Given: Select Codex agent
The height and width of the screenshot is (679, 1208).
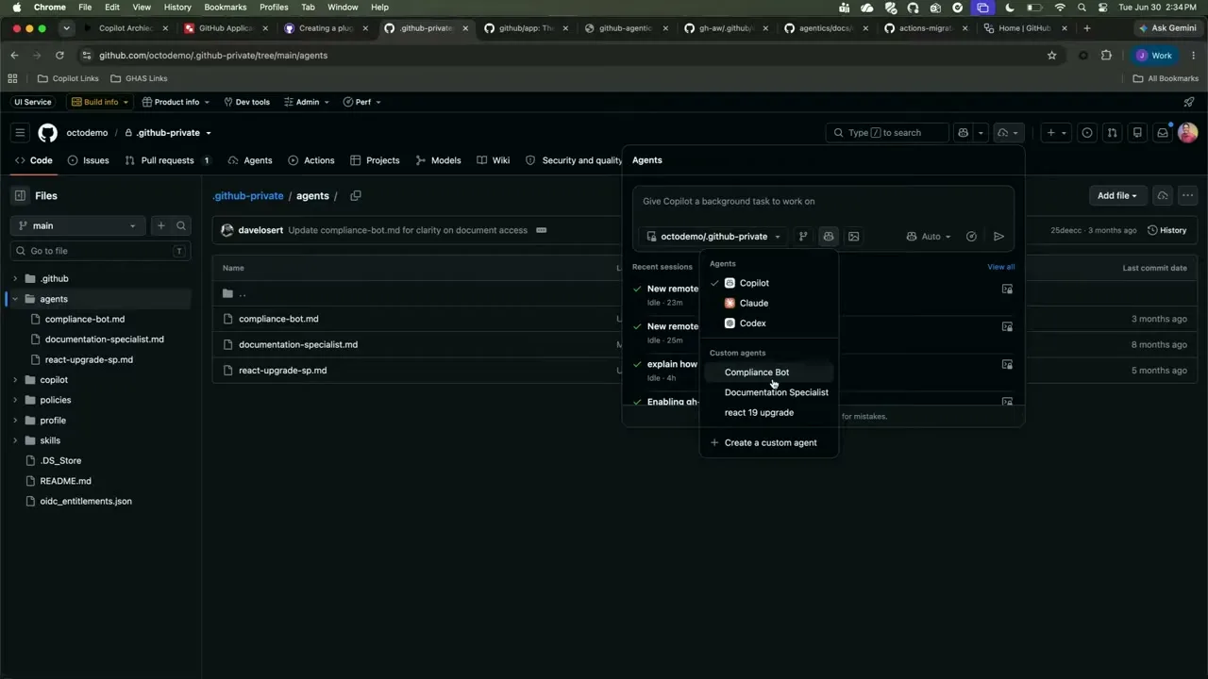Looking at the screenshot, I should point(769,323).
